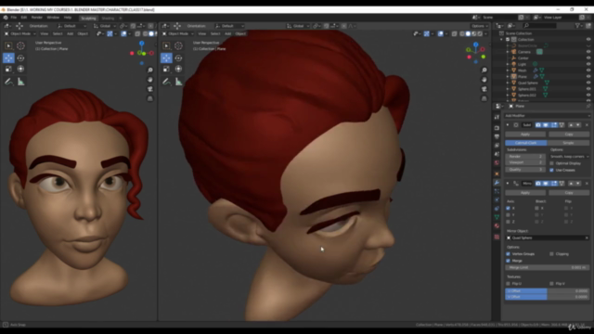
Task: Enable Bisect X checkbox
Action: pyautogui.click(x=536, y=208)
